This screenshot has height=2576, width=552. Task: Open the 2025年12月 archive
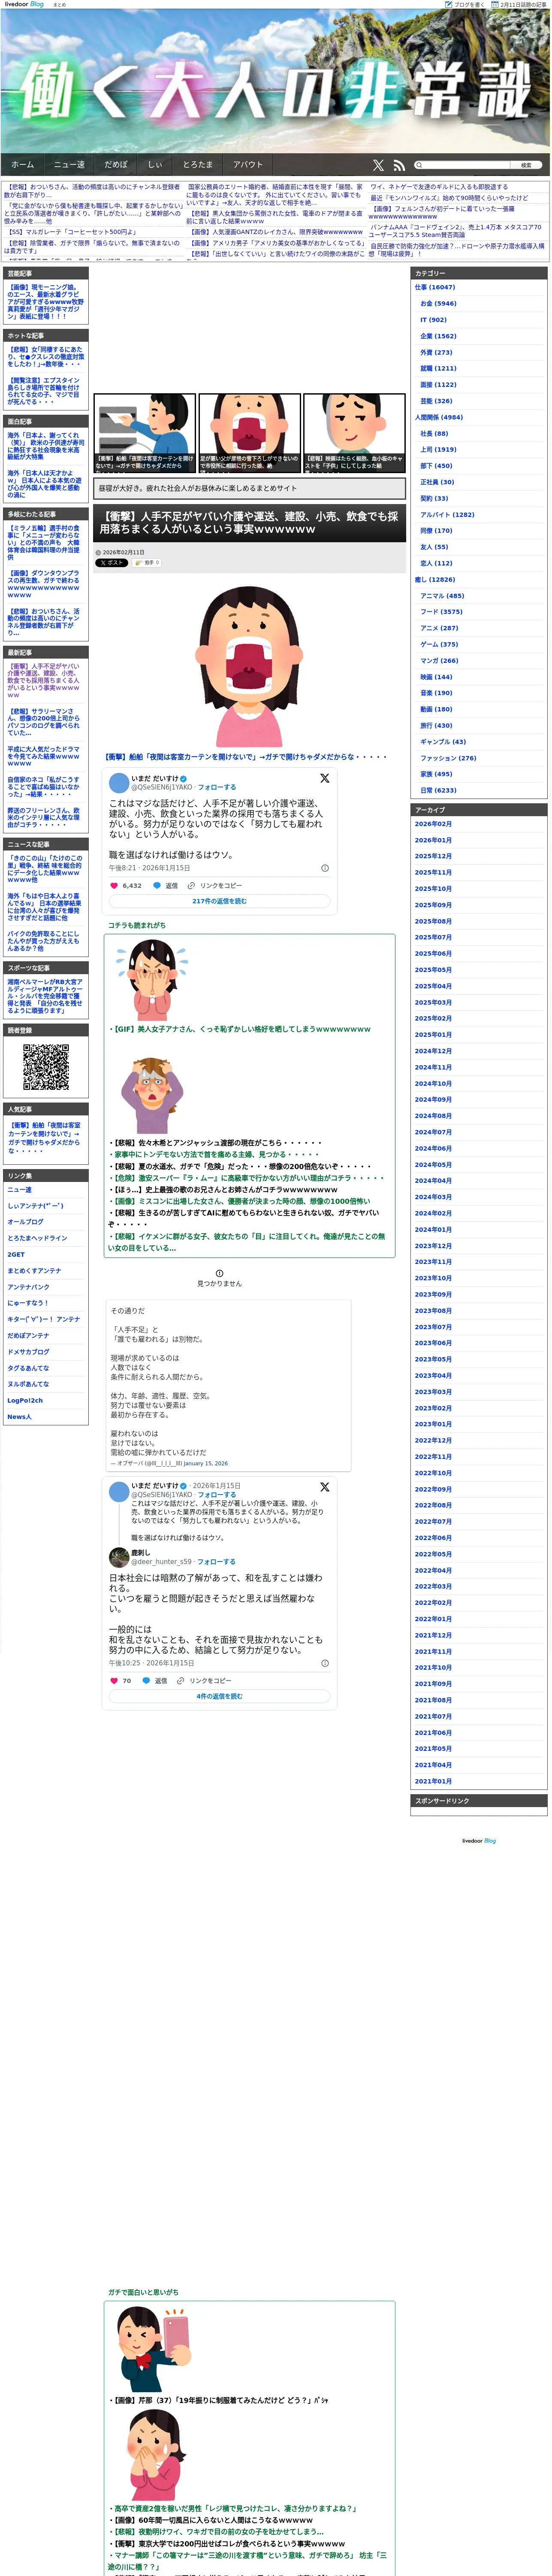click(x=433, y=856)
